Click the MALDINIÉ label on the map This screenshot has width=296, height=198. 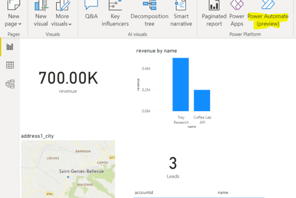85,185
